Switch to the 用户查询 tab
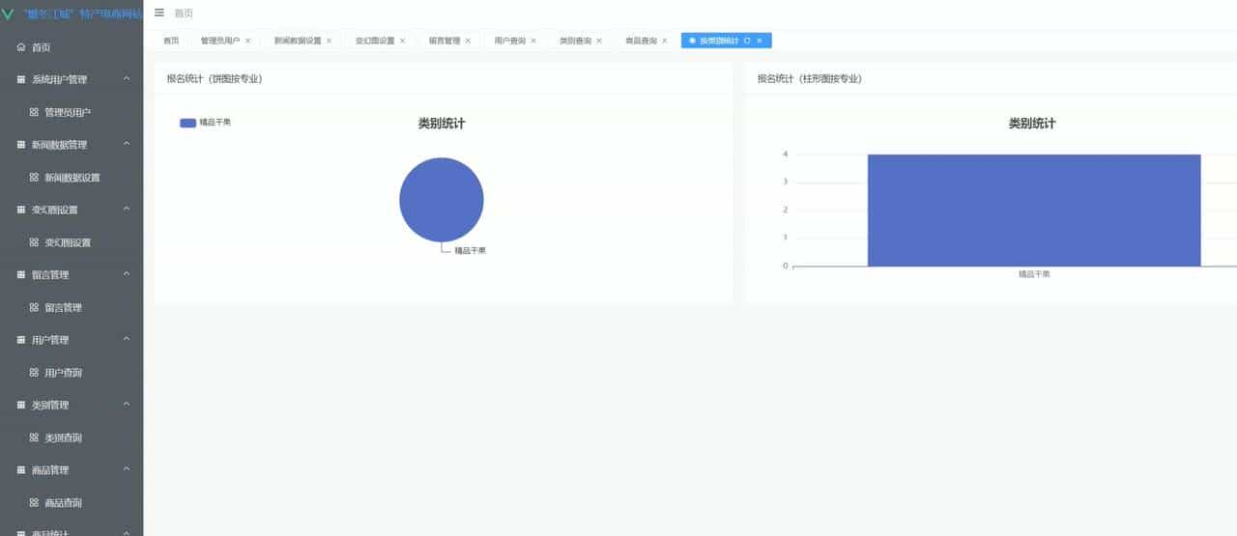The width and height of the screenshot is (1237, 536). tap(515, 41)
